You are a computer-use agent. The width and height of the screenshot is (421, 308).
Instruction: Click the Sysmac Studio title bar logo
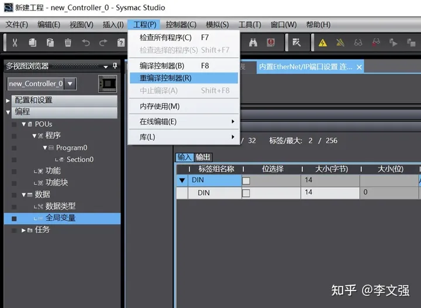click(x=8, y=7)
